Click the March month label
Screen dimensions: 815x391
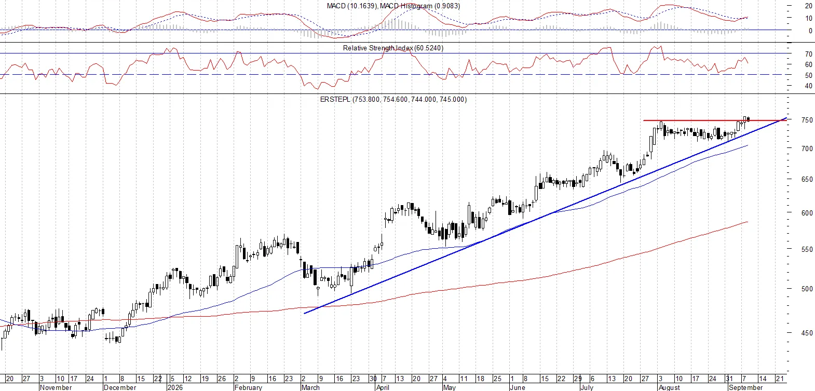point(310,387)
